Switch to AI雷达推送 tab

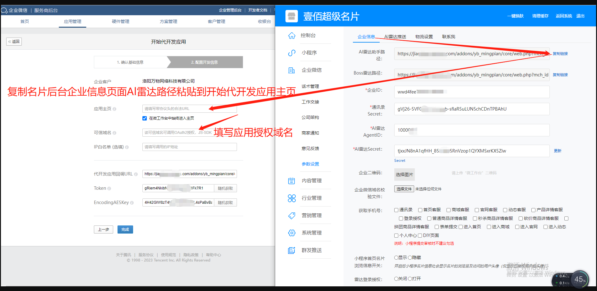pos(395,37)
